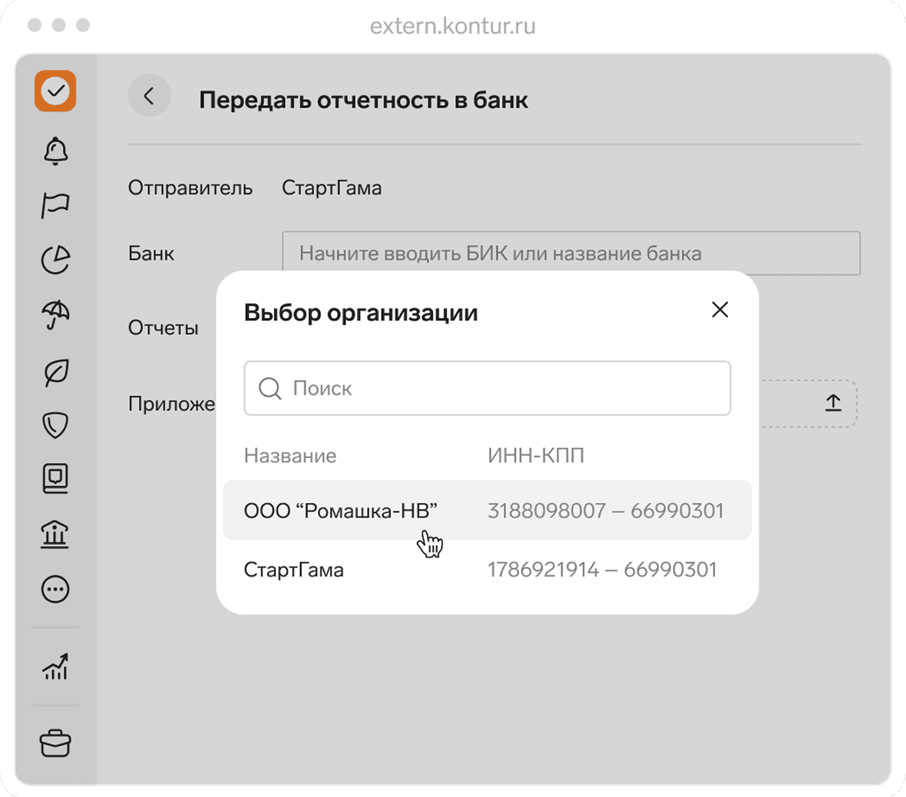Click the orange Kontur checkmark logo
The height and width of the screenshot is (797, 906).
pyautogui.click(x=55, y=92)
